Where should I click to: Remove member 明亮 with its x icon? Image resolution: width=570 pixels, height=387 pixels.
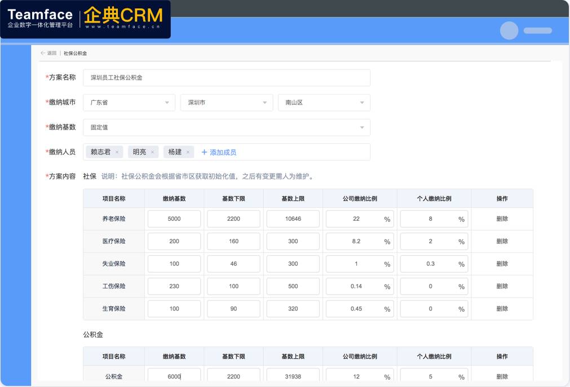tap(152, 152)
